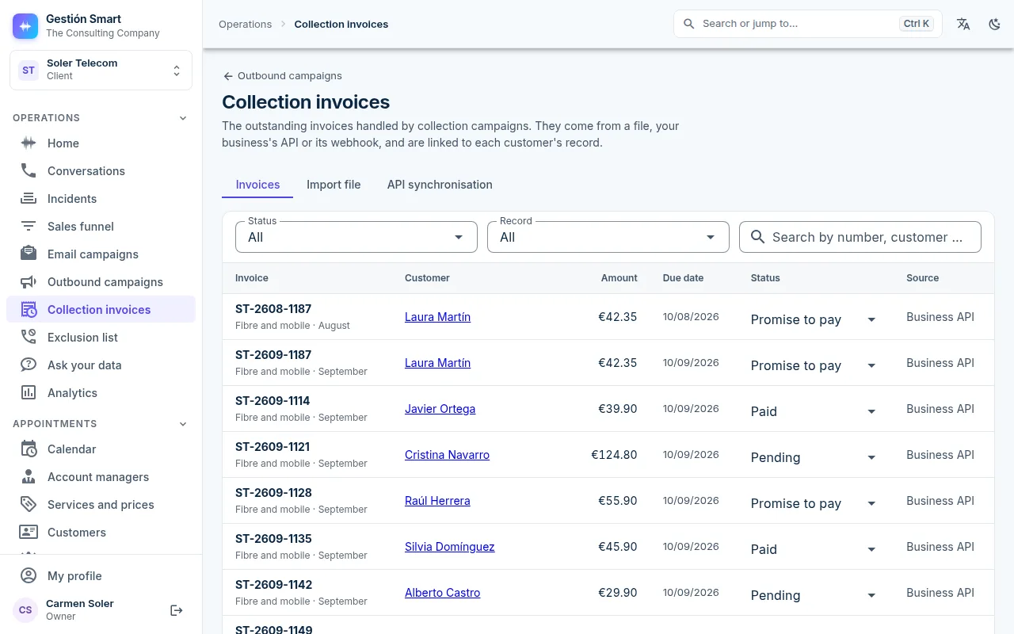Open the Soler Telecom client switcher
The height and width of the screenshot is (634, 1014).
coord(101,70)
